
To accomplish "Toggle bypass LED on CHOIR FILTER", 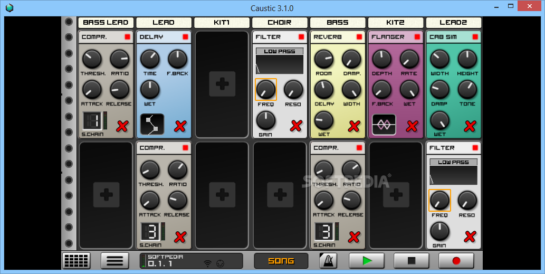I will click(x=301, y=37).
